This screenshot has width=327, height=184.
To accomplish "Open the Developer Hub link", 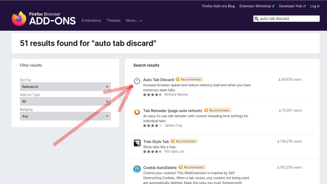I will coord(292,6).
